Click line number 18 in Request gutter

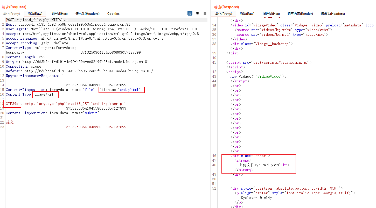2,104
